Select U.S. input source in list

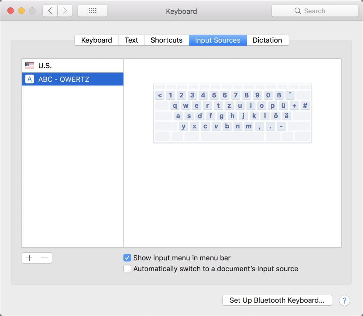(73, 65)
